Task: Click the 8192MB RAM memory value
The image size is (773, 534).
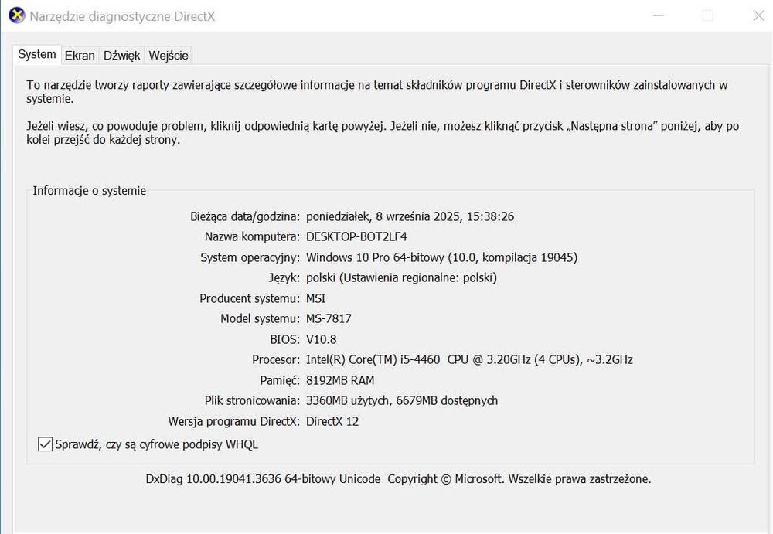Action: [340, 380]
